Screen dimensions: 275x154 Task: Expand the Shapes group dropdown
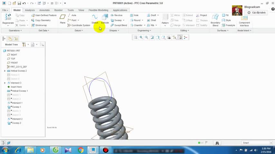coord(114,30)
